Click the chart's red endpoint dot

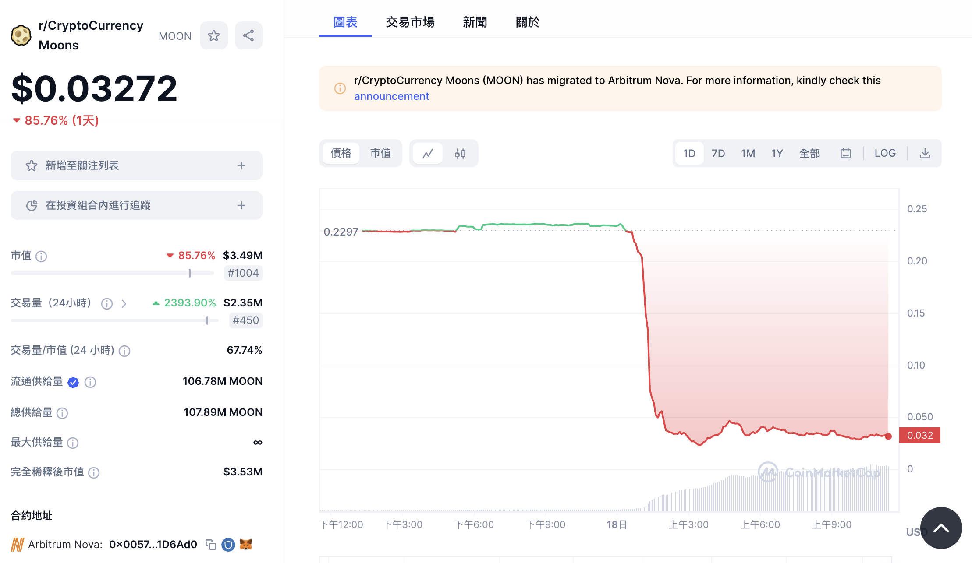click(x=888, y=436)
